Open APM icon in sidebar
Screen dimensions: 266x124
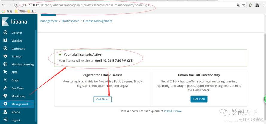click(x=5, y=72)
